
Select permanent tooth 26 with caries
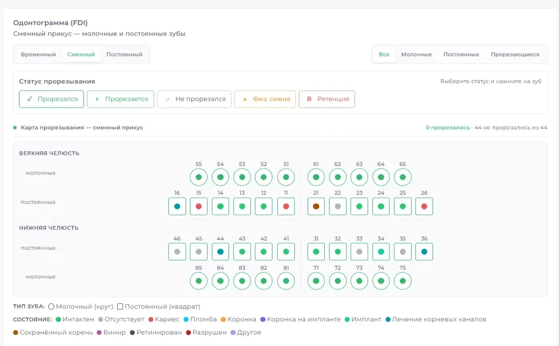tap(424, 207)
